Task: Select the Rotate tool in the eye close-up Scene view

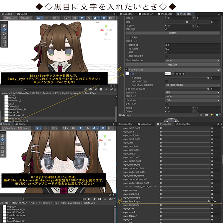Action: [3, 143]
